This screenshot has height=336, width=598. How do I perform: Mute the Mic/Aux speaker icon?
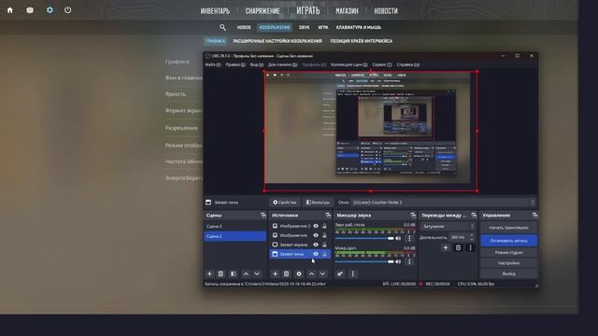399,261
